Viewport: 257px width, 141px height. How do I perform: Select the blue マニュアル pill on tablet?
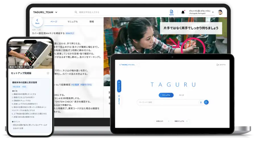[166, 95]
